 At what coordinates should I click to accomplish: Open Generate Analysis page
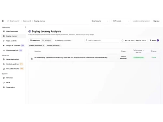point(13,59)
